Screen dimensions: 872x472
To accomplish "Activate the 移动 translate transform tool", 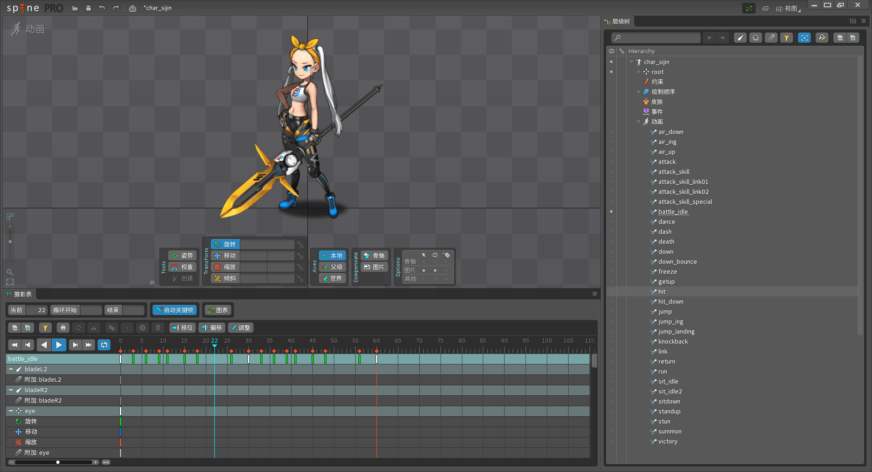I will pyautogui.click(x=225, y=256).
